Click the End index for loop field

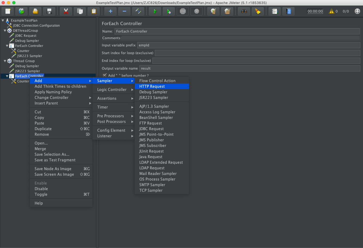pos(256,61)
